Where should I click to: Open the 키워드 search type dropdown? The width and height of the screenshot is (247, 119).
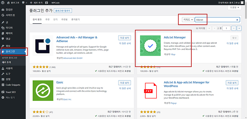188,20
